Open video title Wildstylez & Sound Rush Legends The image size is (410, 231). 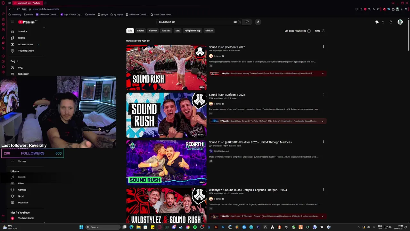pos(248,190)
